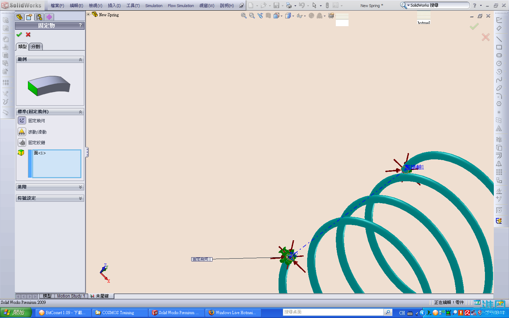Click the View Settings monitor icon
This screenshot has height=318, width=509.
[x=331, y=16]
